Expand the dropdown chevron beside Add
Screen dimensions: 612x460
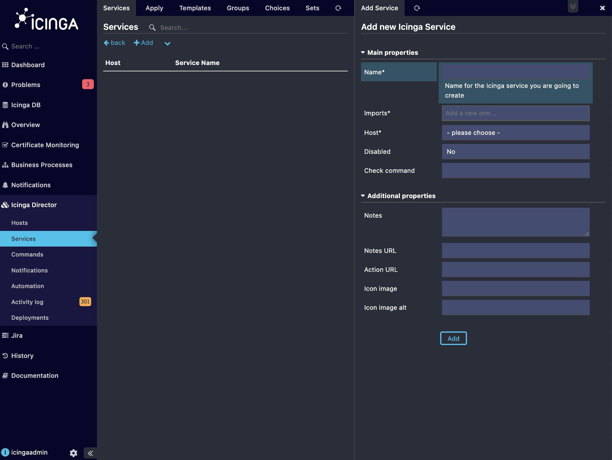coord(168,44)
